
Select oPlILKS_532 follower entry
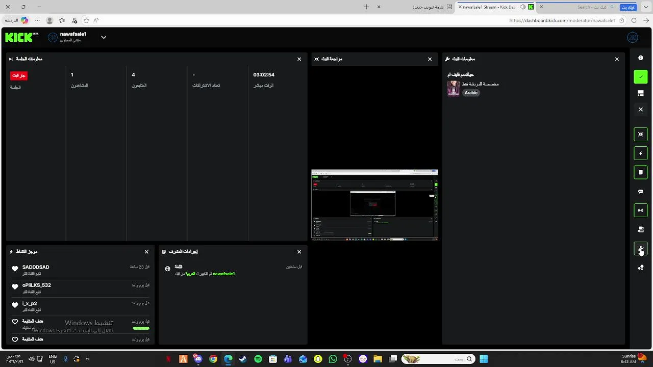(x=80, y=288)
